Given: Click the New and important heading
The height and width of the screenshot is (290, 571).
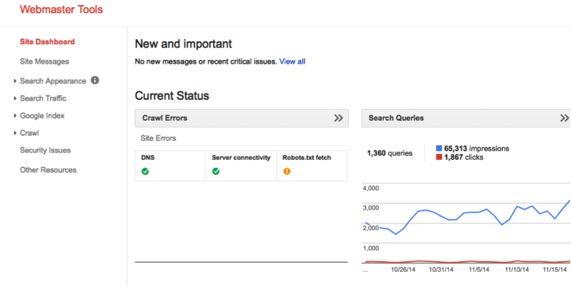Looking at the screenshot, I should [183, 44].
